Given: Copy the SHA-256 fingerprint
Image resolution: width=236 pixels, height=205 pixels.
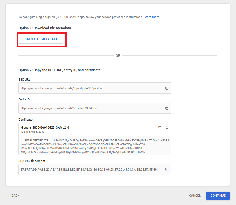Looking at the screenshot, I should 167,170.
